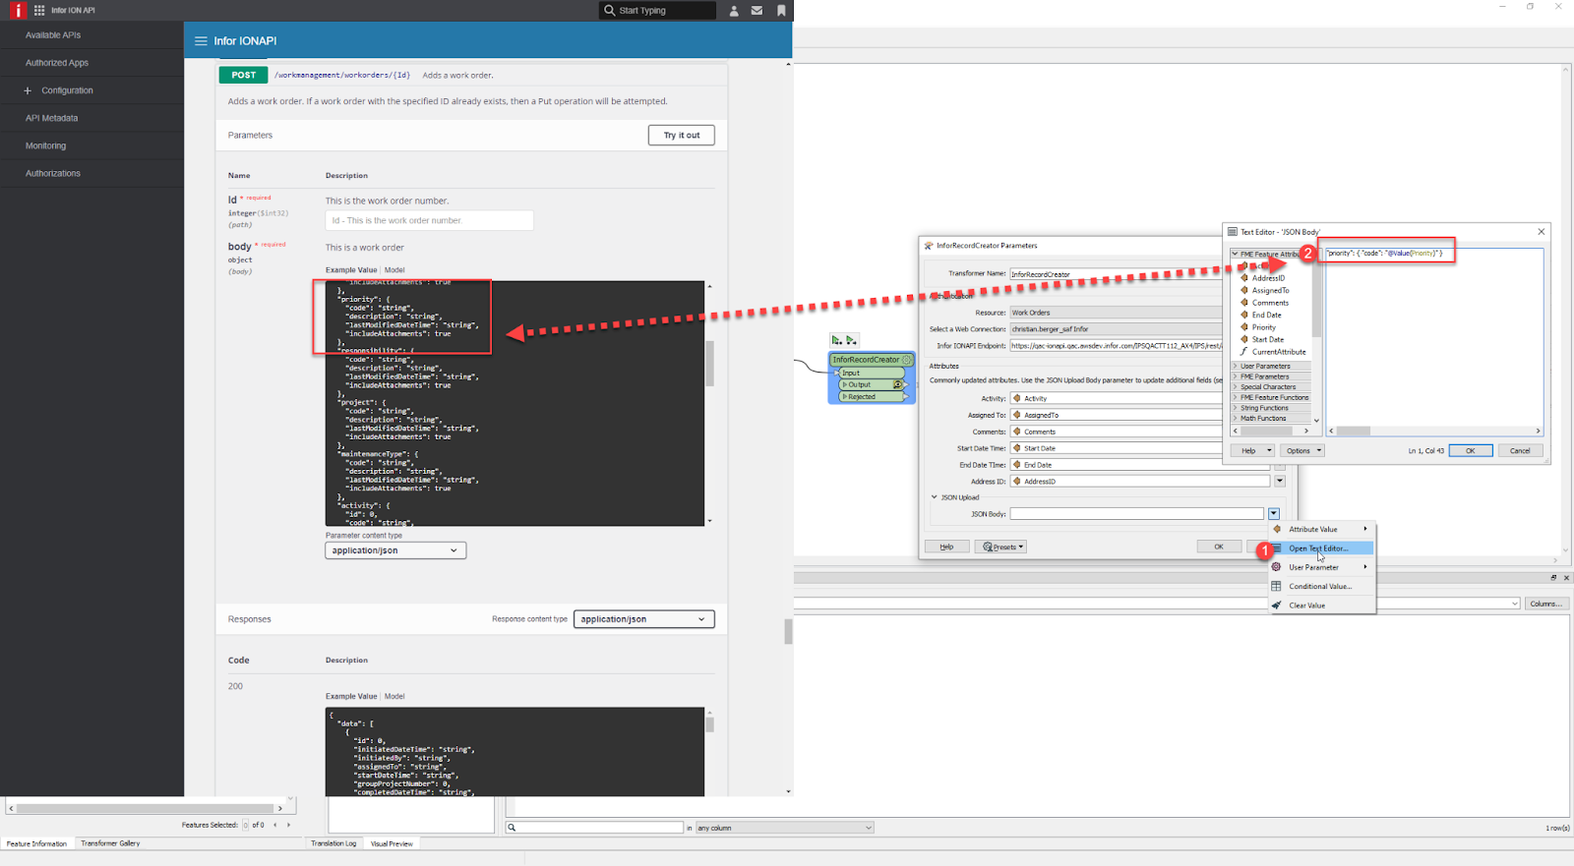Select AddressID attribute in Text Editor list
The width and height of the screenshot is (1574, 866).
click(1268, 278)
